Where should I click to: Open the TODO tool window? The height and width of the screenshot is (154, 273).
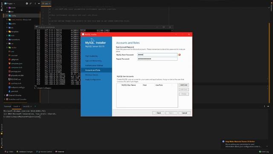9,152
